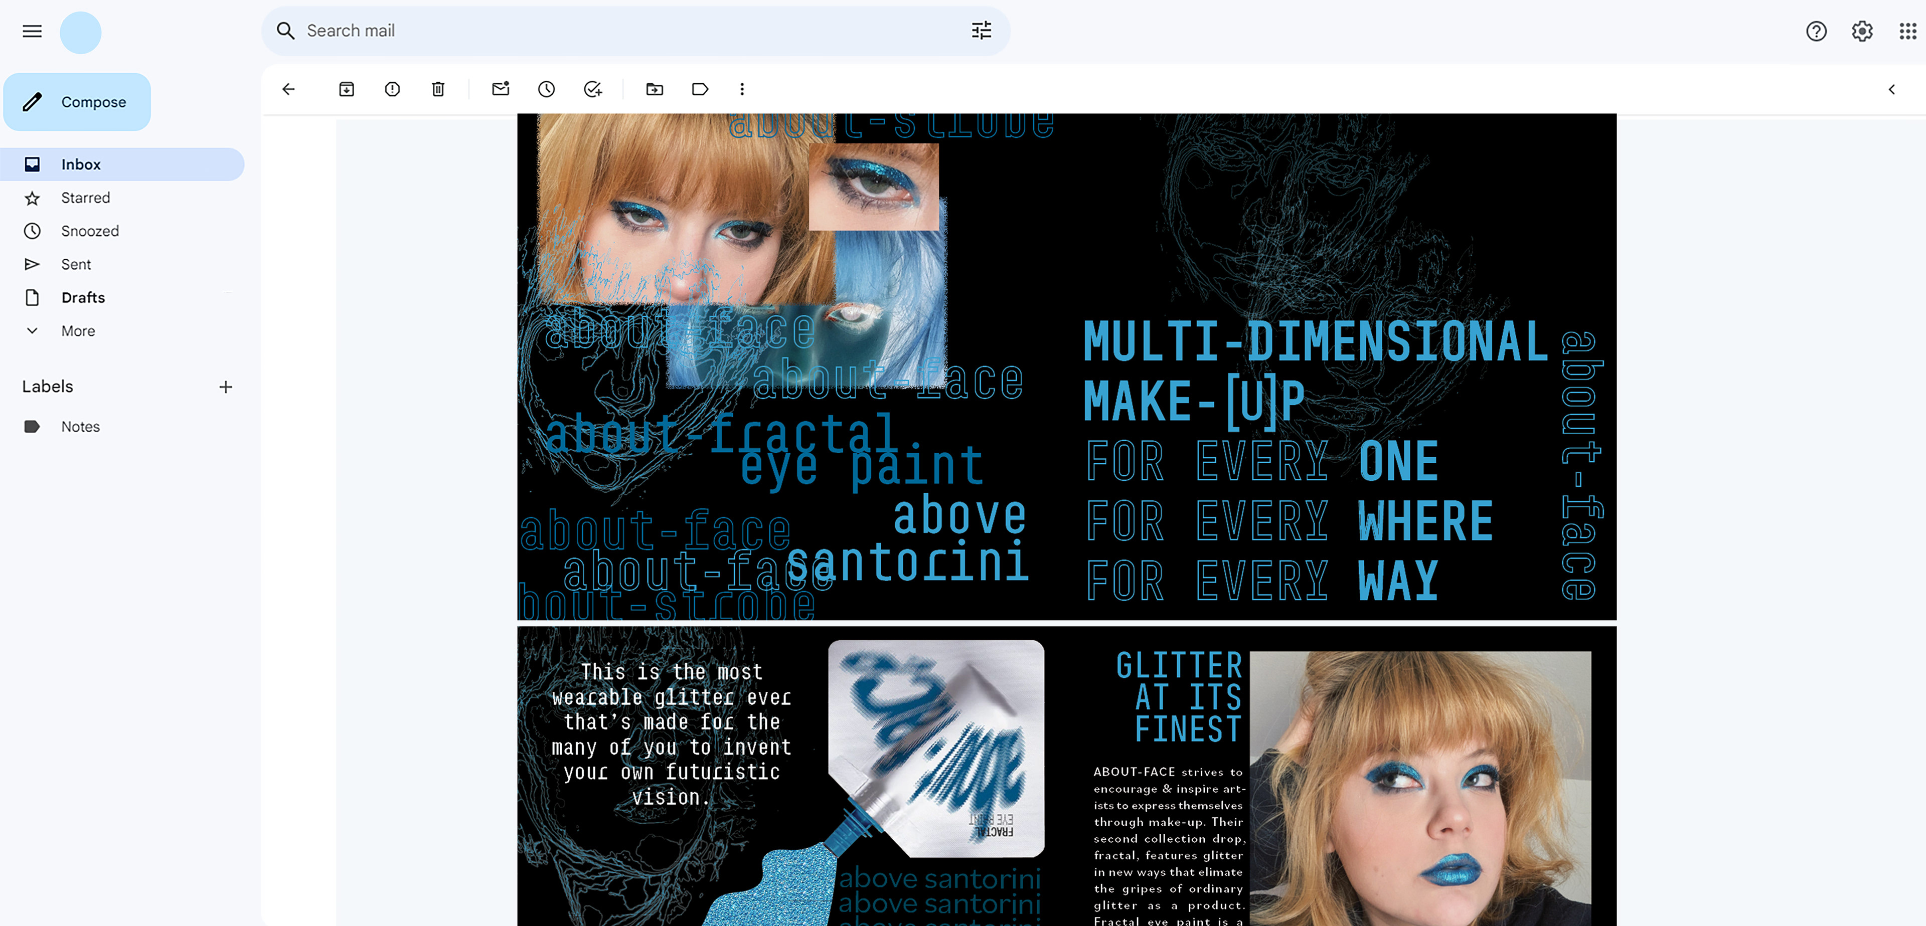Screen dimensions: 1926x926
Task: Click the search magnifier icon
Action: (x=285, y=31)
